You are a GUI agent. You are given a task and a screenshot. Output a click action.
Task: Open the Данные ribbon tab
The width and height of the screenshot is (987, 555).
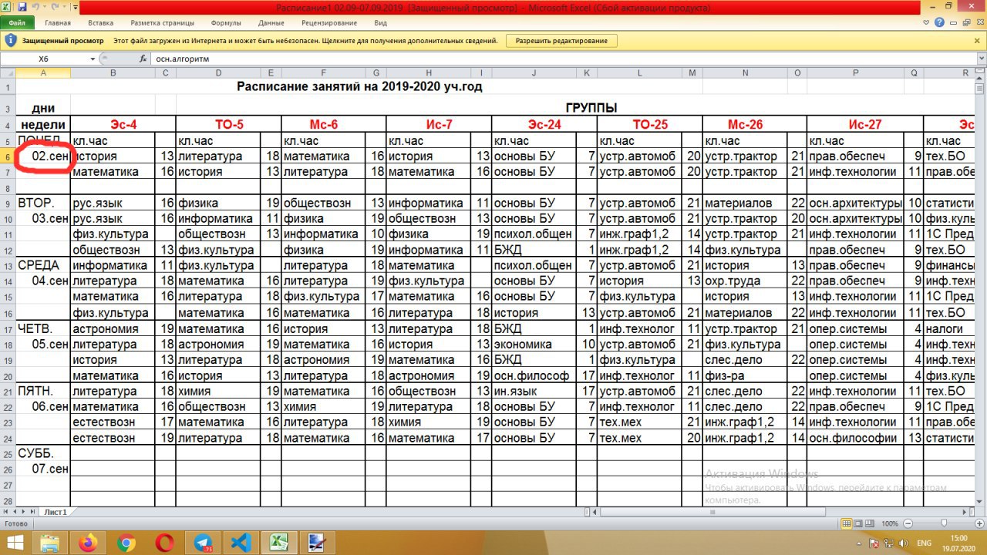coord(271,23)
